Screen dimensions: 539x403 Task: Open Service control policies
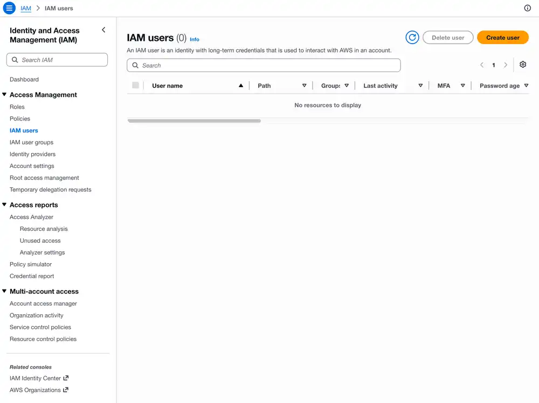coord(40,327)
